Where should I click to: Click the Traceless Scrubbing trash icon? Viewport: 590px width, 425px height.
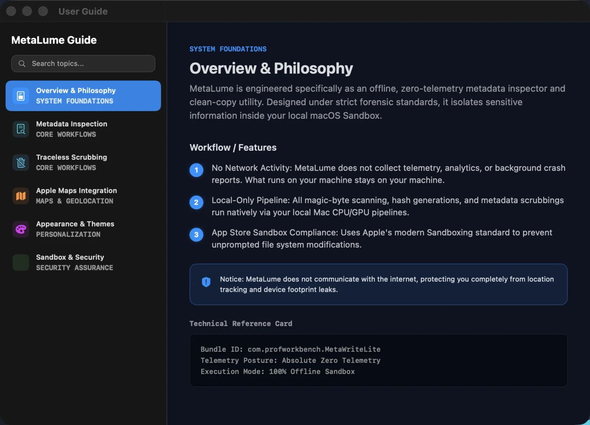21,162
